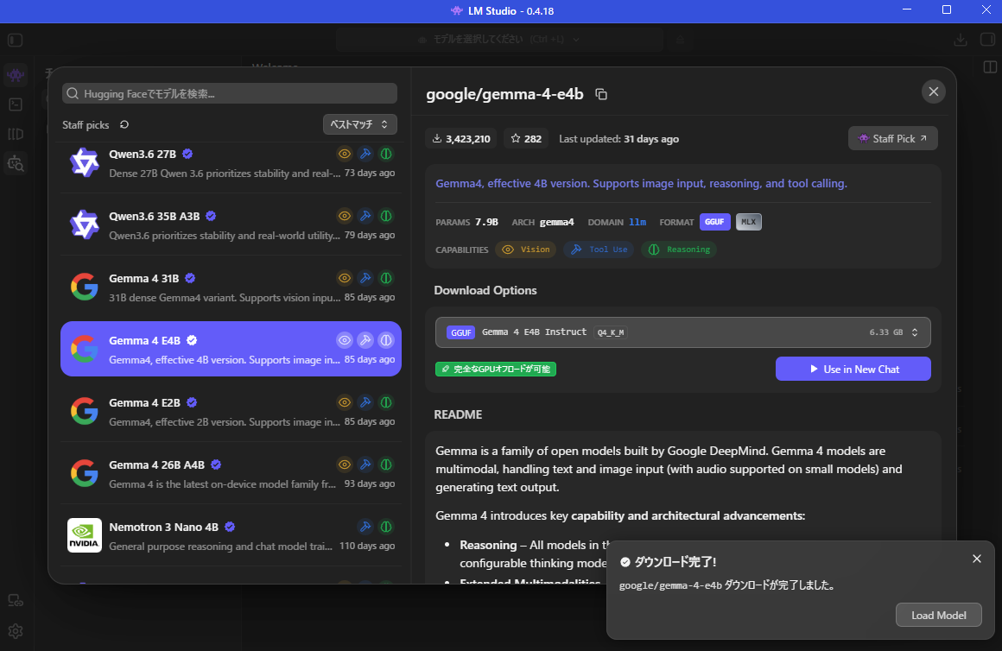1002x651 pixels.
Task: Click the Load Model button
Action: [938, 616]
